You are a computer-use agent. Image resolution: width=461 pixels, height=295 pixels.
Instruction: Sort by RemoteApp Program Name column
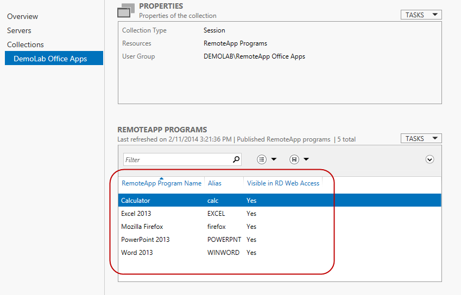click(x=161, y=183)
